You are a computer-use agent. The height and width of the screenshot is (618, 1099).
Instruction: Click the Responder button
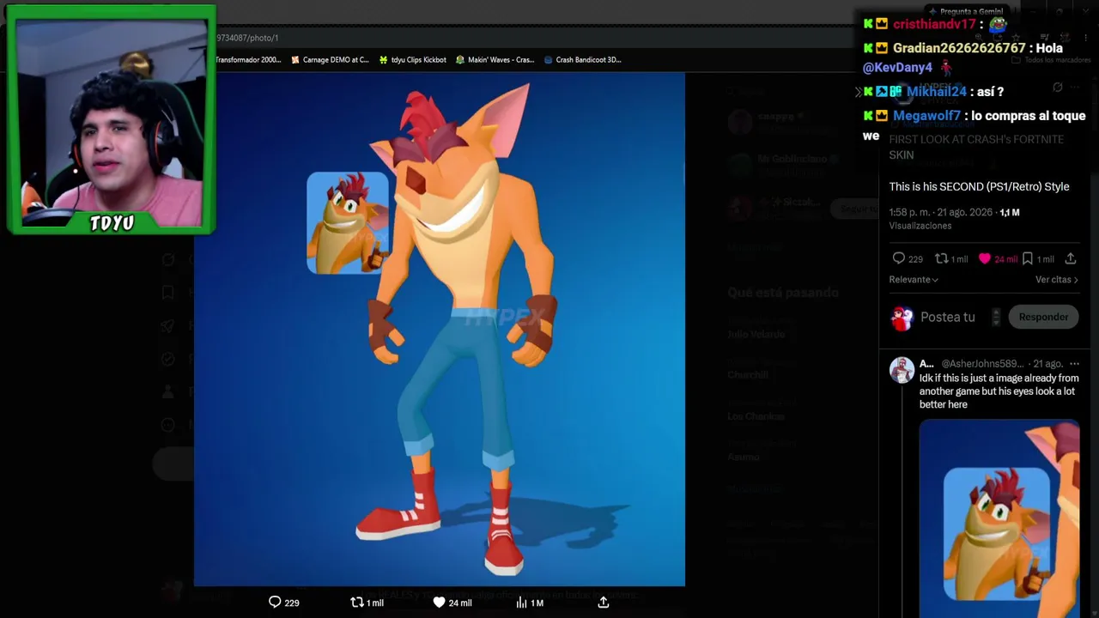[1043, 318]
